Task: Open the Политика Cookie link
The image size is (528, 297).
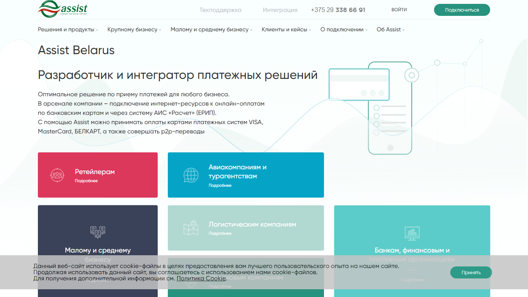Action: tap(201, 278)
